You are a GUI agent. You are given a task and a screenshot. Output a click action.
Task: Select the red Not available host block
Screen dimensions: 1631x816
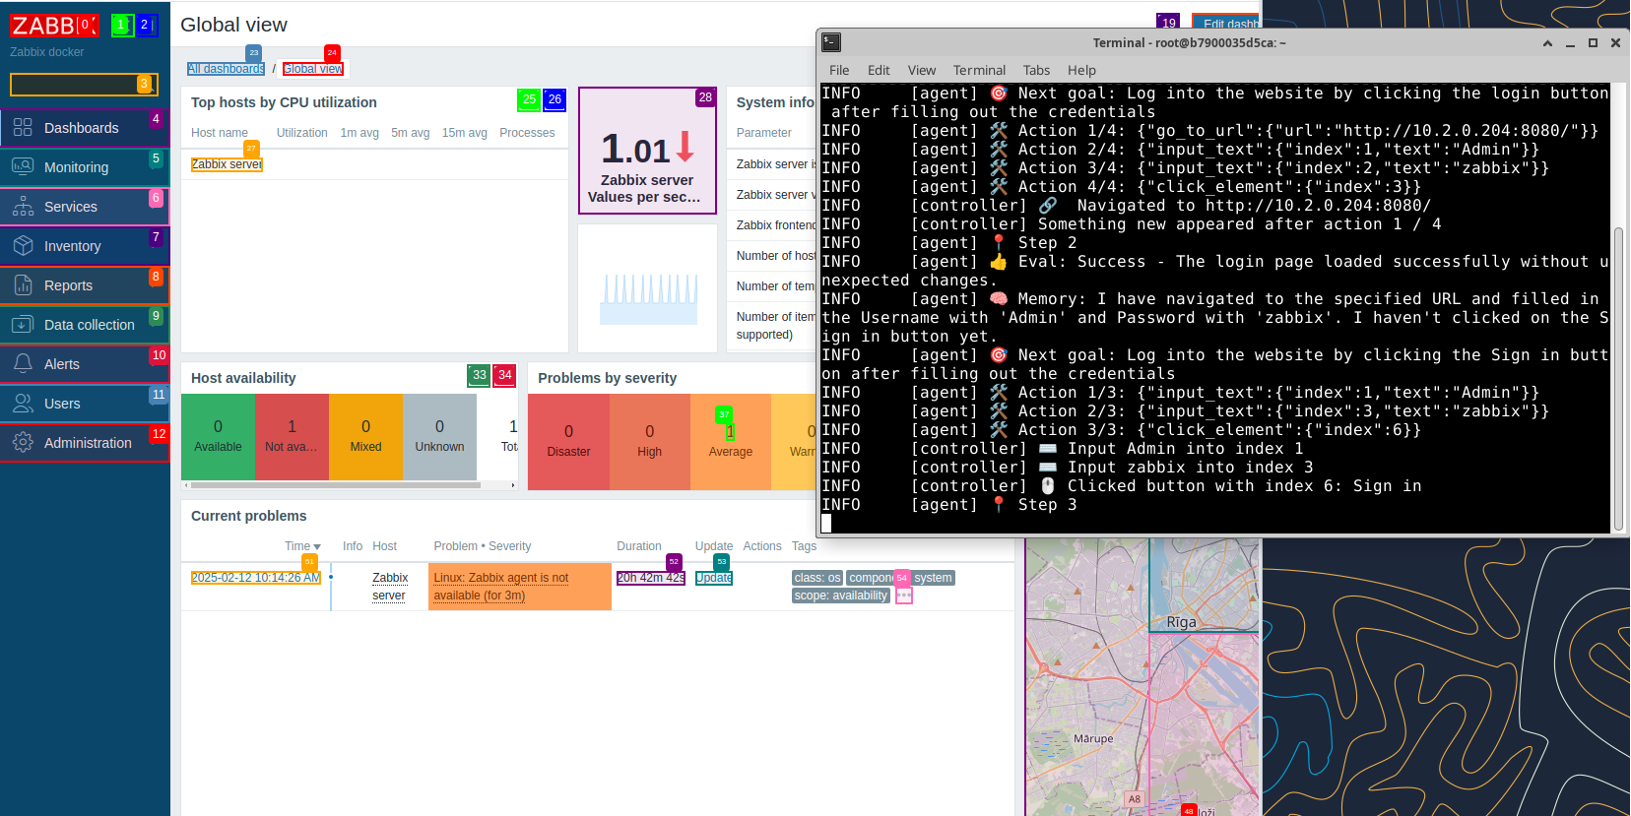click(x=292, y=436)
